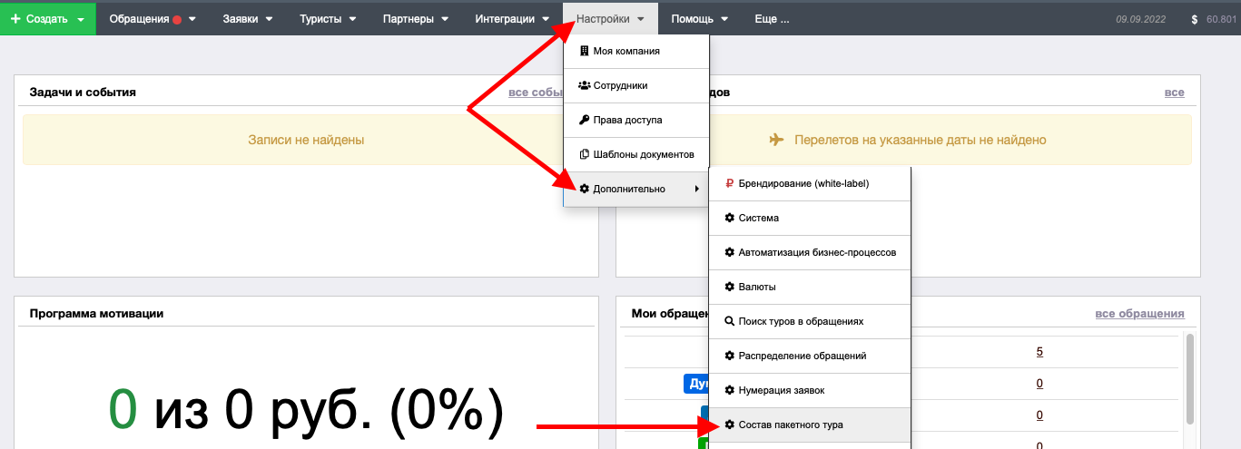Click Перелетов на указанные даты не найдено
The width and height of the screenshot is (1241, 449).
pyautogui.click(x=920, y=140)
